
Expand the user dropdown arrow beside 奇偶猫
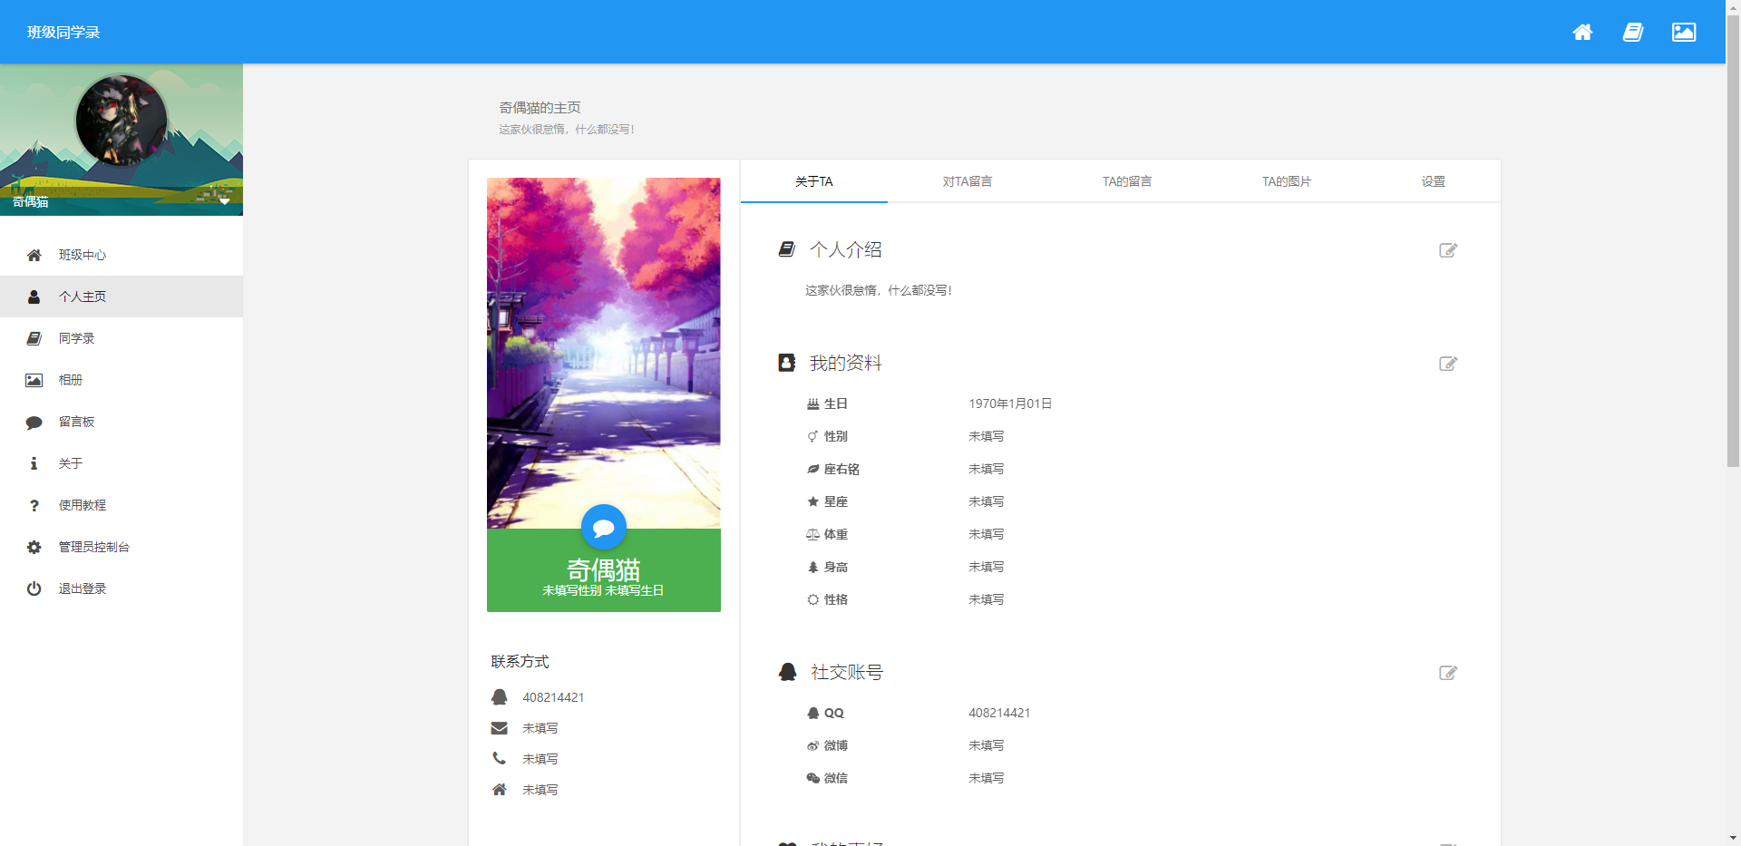pos(224,201)
